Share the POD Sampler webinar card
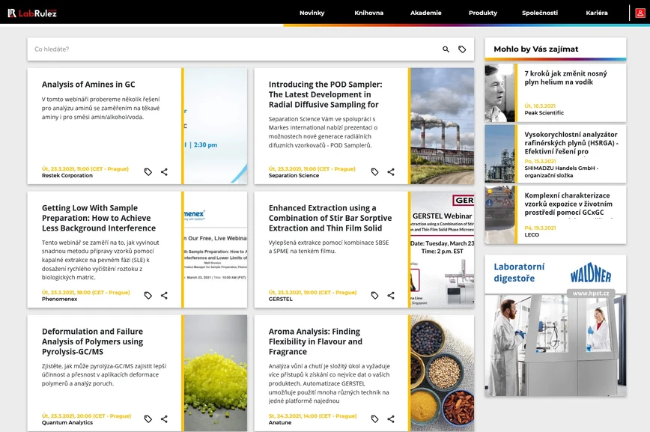Image resolution: width=650 pixels, height=432 pixels. tap(391, 172)
